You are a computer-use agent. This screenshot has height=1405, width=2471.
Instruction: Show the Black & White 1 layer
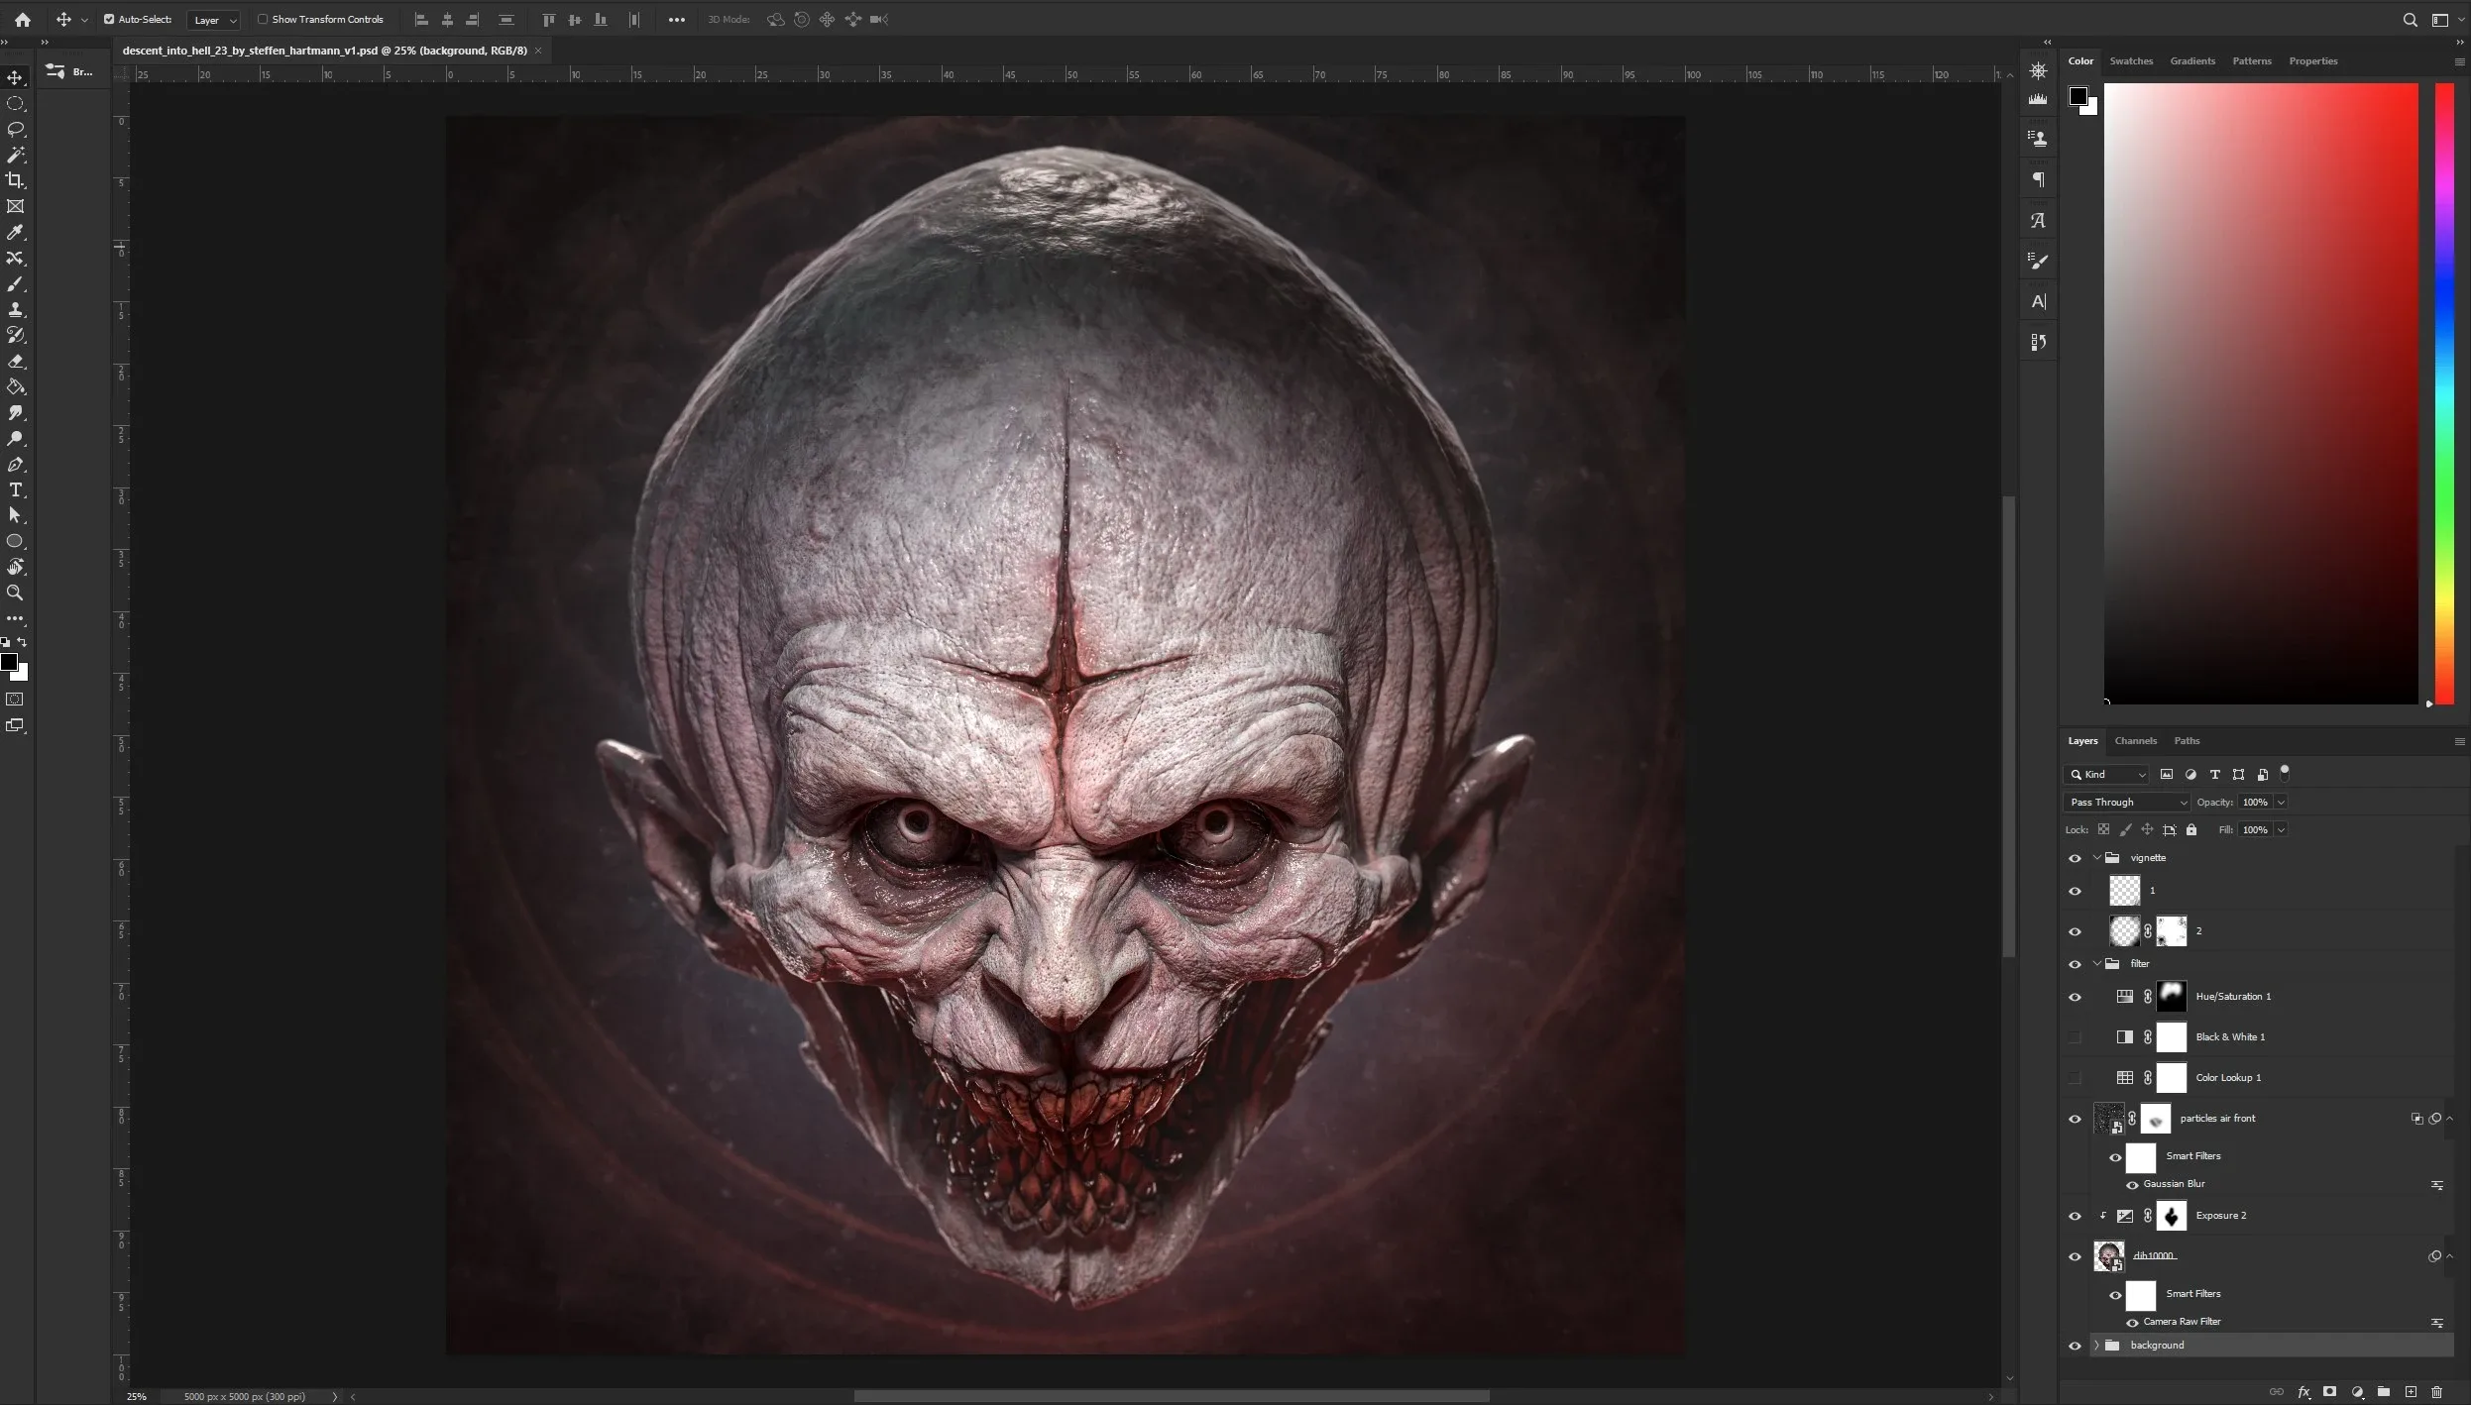pyautogui.click(x=2075, y=1037)
